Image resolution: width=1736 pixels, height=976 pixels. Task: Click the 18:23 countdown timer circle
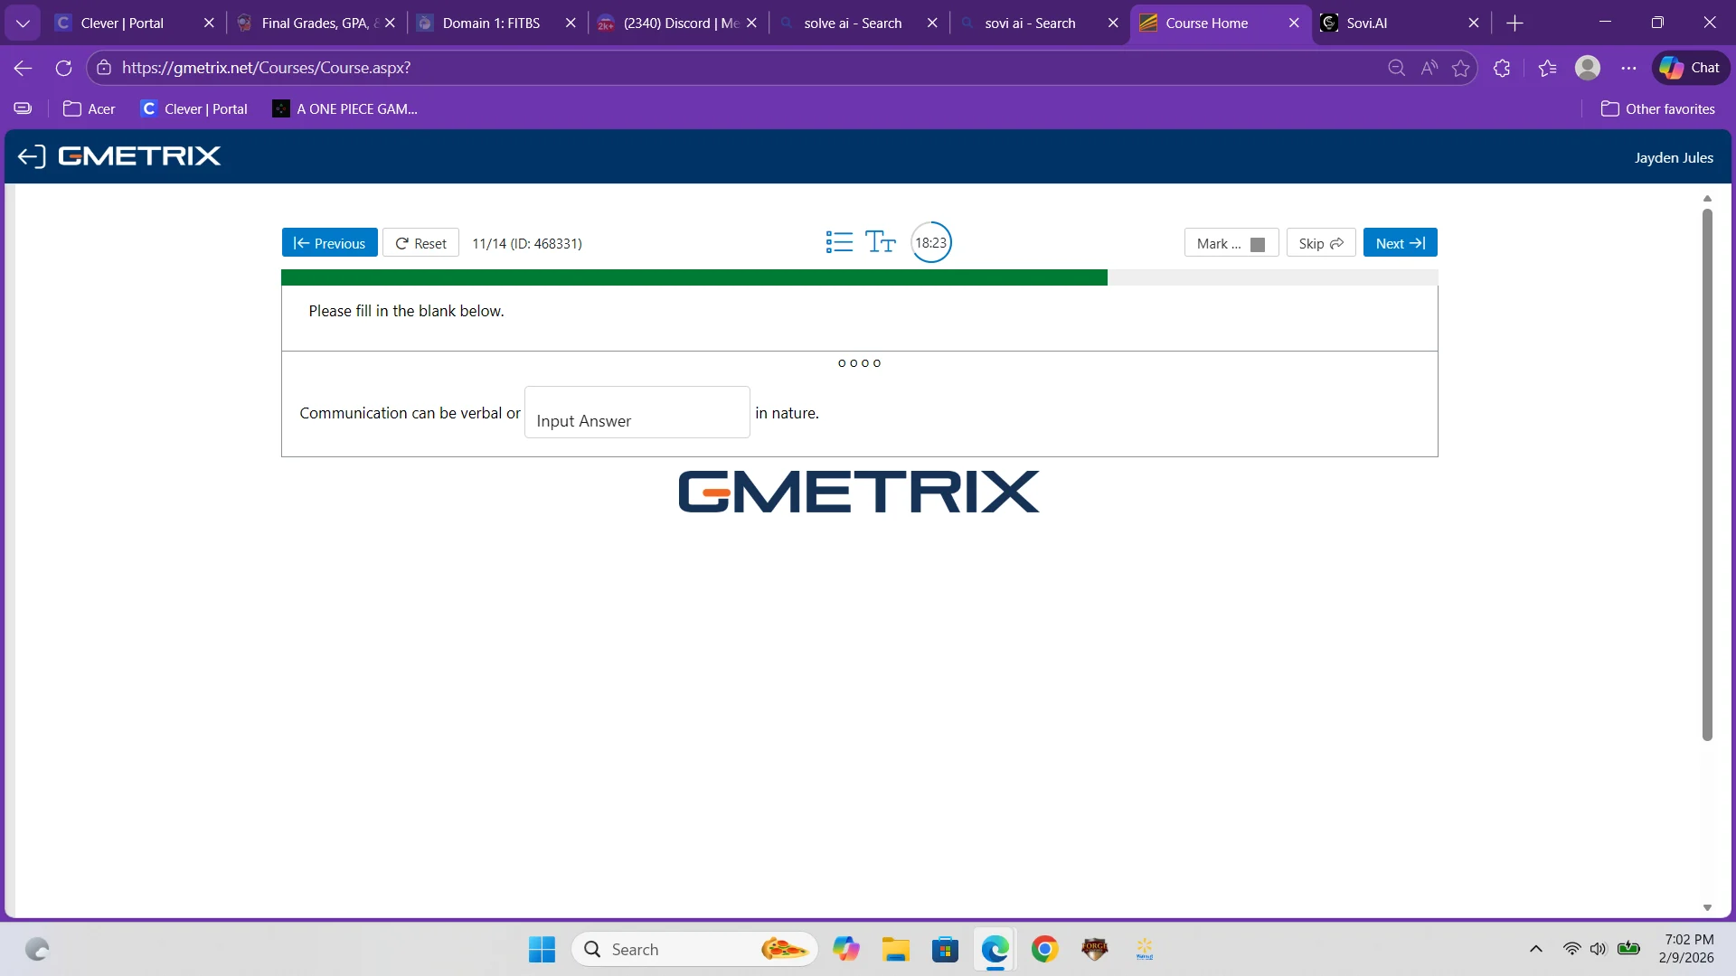point(930,242)
